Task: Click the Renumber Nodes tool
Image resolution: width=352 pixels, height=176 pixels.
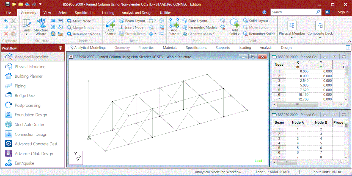Action: [84, 34]
